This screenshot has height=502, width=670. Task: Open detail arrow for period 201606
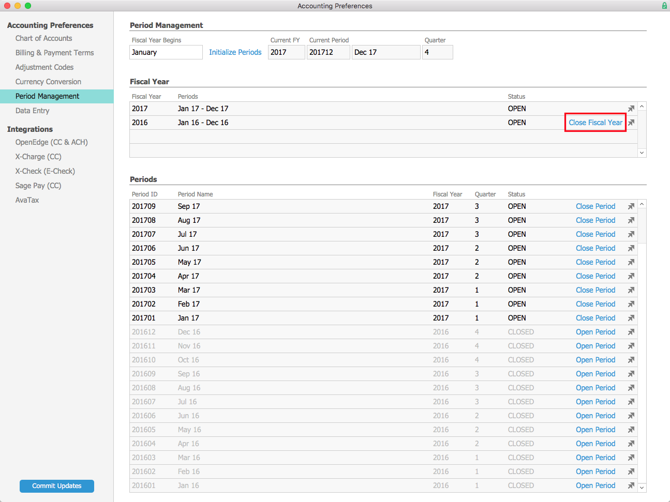(x=631, y=416)
